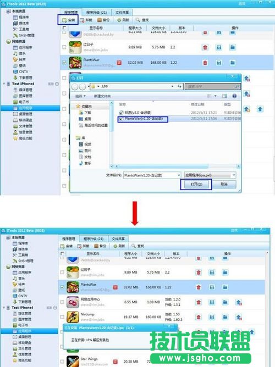This screenshot has height=367, width=275.
Task: Click the backup save icon for 网易应用中心
Action: [212, 302]
